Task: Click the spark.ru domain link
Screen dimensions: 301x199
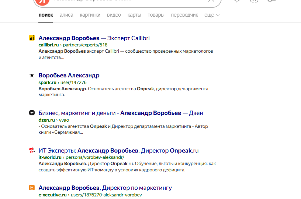Action: (48, 83)
